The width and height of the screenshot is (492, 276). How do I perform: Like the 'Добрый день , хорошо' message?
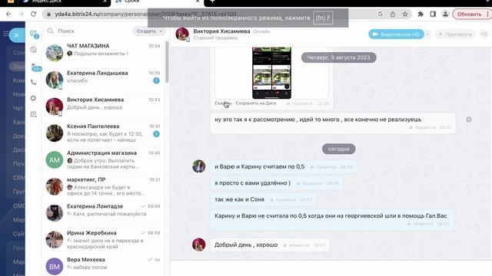click(296, 245)
